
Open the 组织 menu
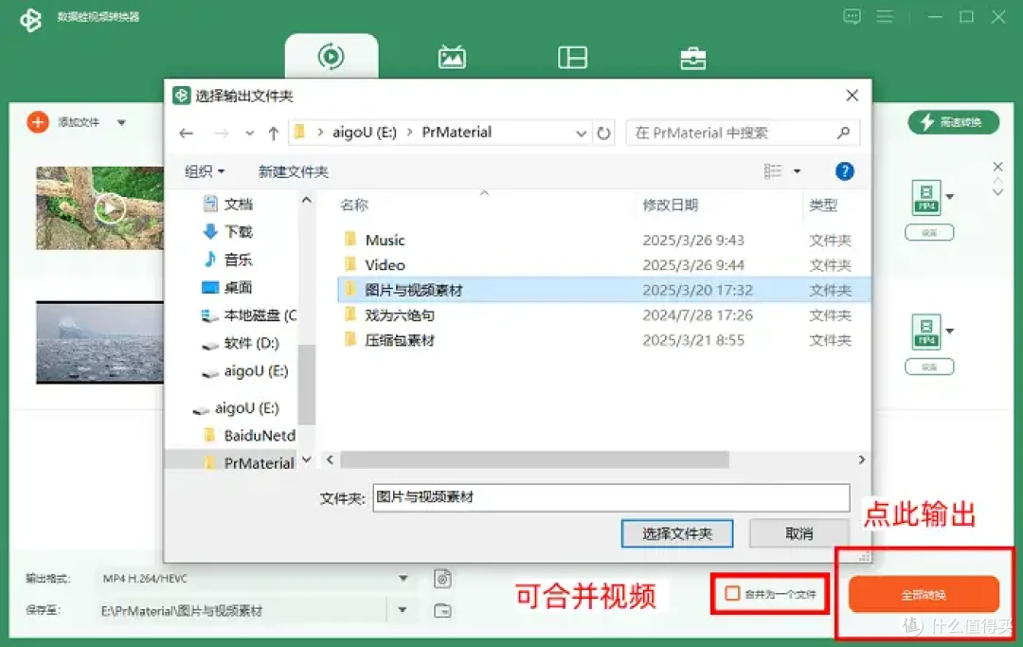(205, 171)
